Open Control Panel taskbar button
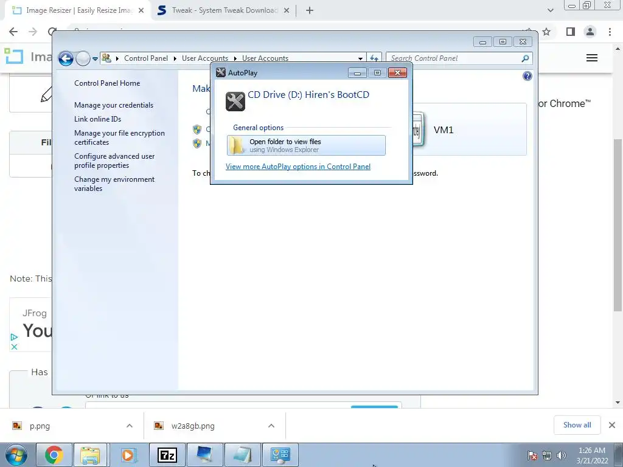Image resolution: width=623 pixels, height=467 pixels. 280,455
